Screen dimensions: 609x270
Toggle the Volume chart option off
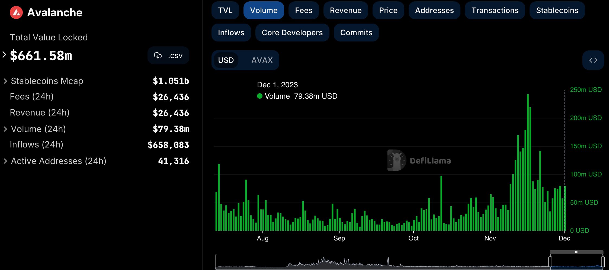click(x=264, y=10)
